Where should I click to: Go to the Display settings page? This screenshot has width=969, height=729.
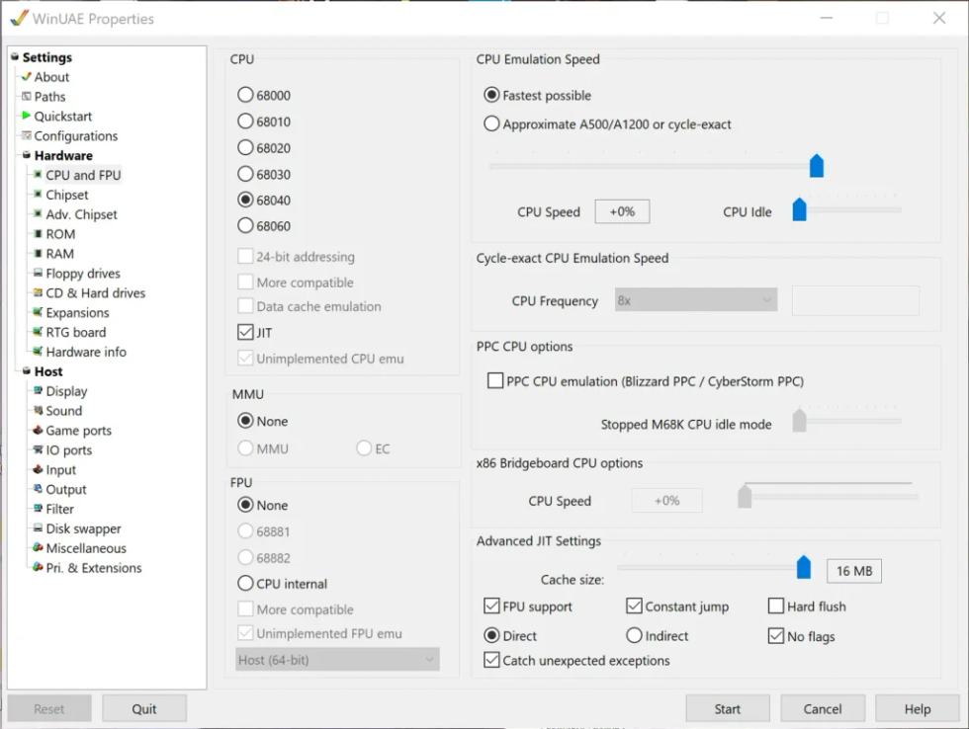pos(67,391)
